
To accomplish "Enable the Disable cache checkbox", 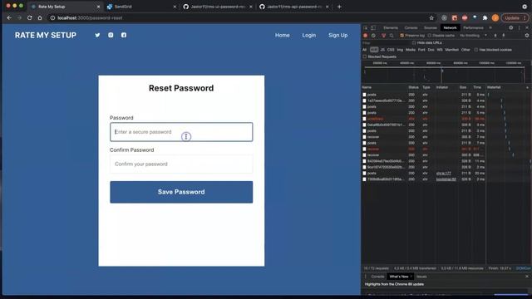I will [430, 36].
